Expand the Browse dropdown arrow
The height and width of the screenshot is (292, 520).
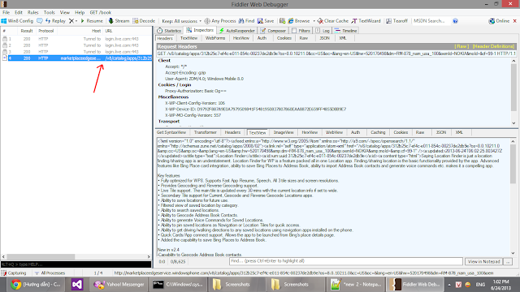[x=314, y=21]
